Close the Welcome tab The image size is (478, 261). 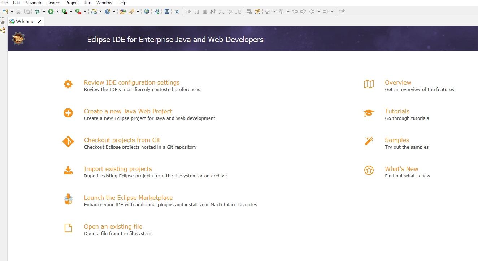point(39,22)
